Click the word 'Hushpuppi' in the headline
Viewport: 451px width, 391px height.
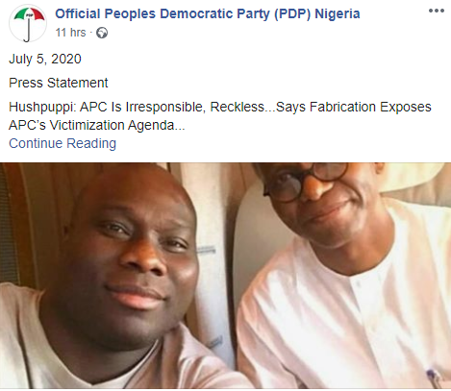[x=41, y=107]
